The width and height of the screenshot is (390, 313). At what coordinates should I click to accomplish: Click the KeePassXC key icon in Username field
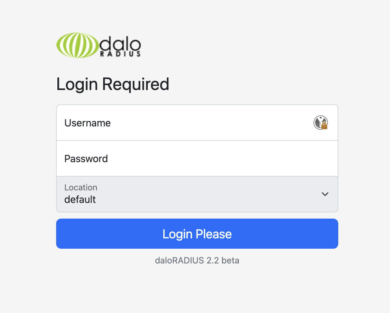pos(320,122)
